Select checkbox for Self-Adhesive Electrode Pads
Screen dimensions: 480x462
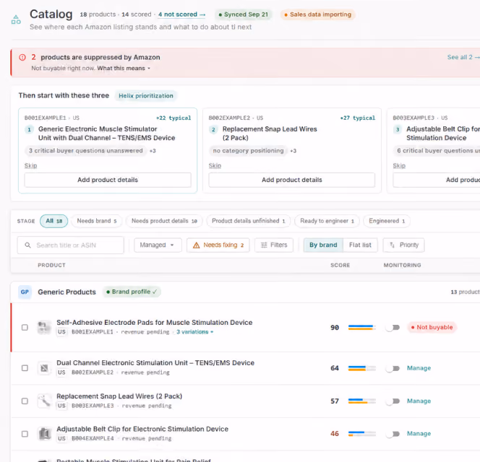point(25,328)
